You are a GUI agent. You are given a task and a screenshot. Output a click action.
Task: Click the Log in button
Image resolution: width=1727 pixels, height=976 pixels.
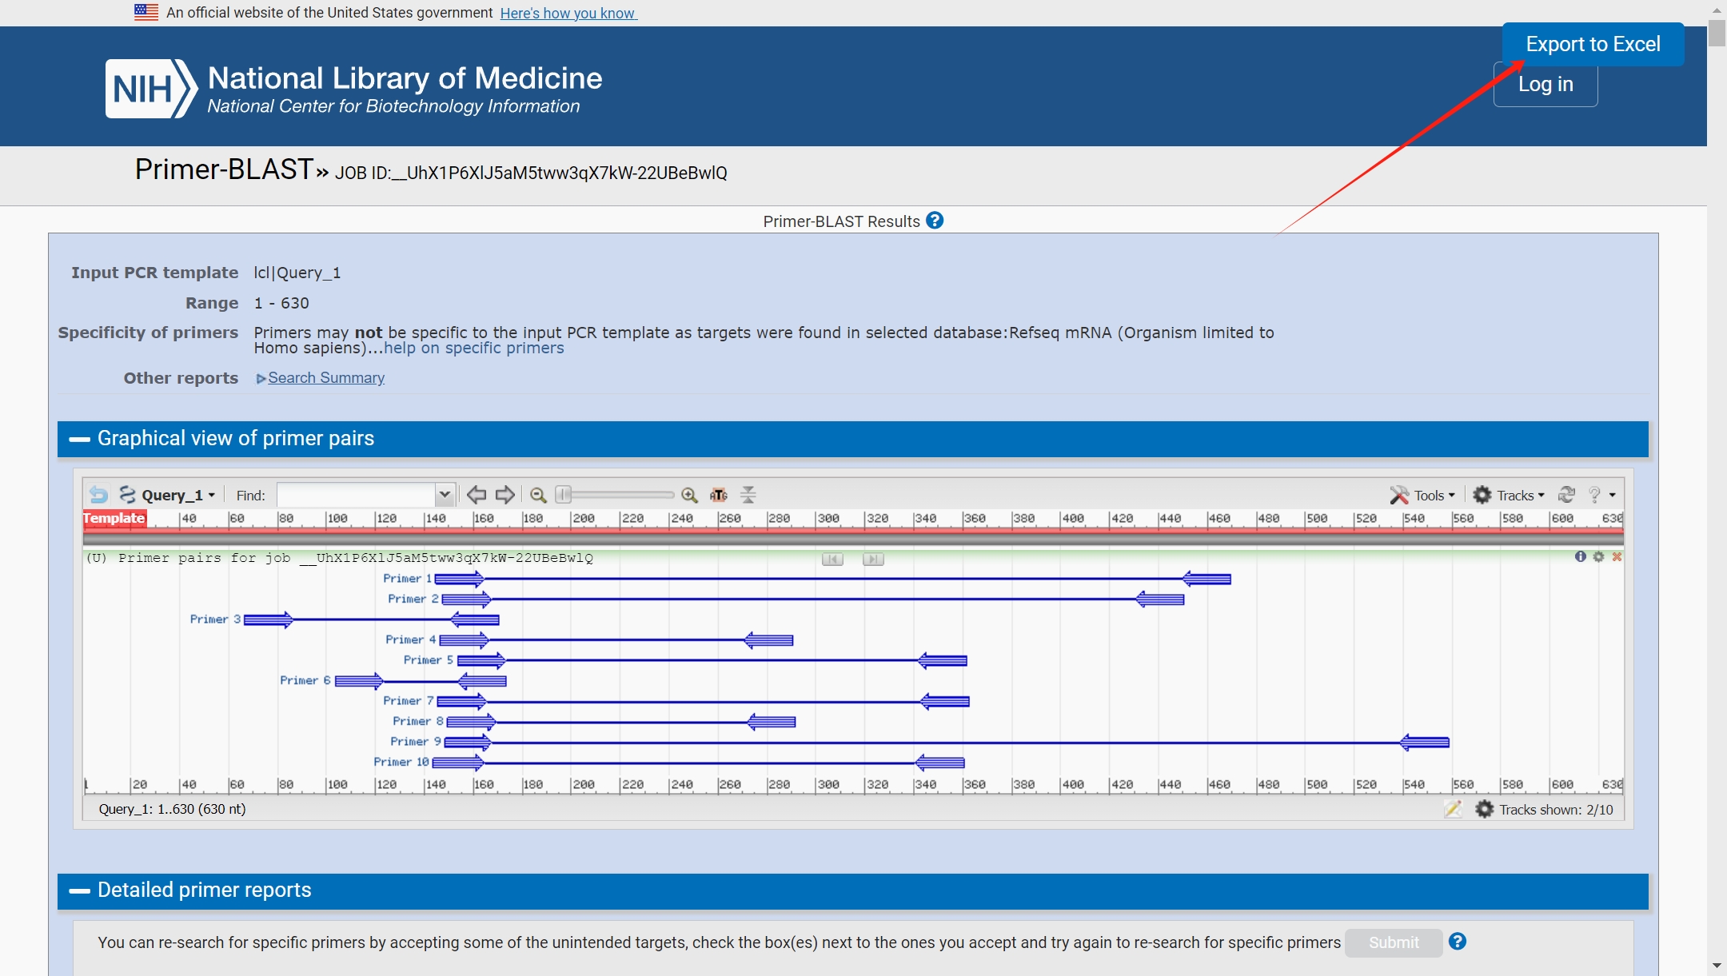tap(1545, 85)
